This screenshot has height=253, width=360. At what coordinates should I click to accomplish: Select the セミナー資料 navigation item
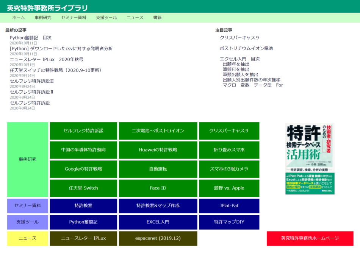coord(74,18)
